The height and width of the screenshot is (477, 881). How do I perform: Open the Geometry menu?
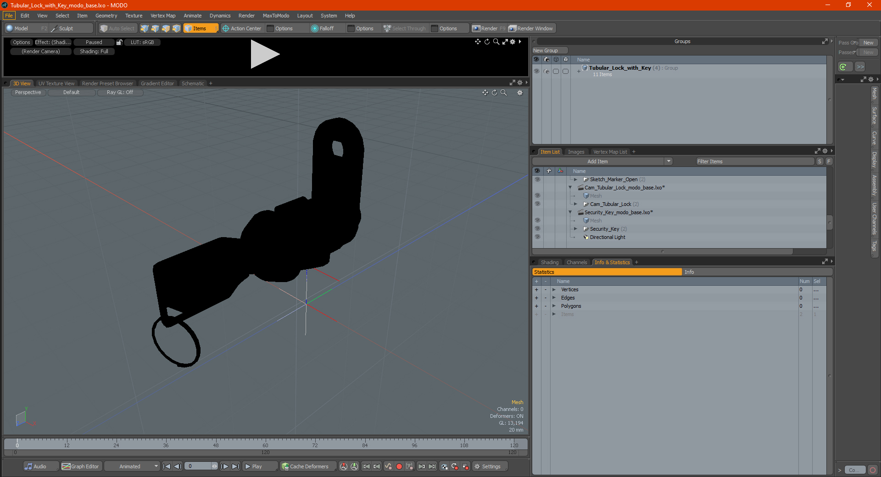(106, 16)
